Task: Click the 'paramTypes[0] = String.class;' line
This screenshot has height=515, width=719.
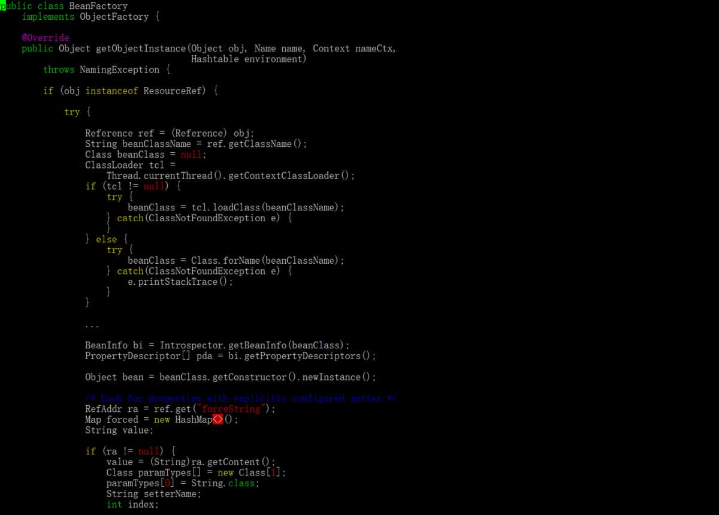Action: [183, 483]
